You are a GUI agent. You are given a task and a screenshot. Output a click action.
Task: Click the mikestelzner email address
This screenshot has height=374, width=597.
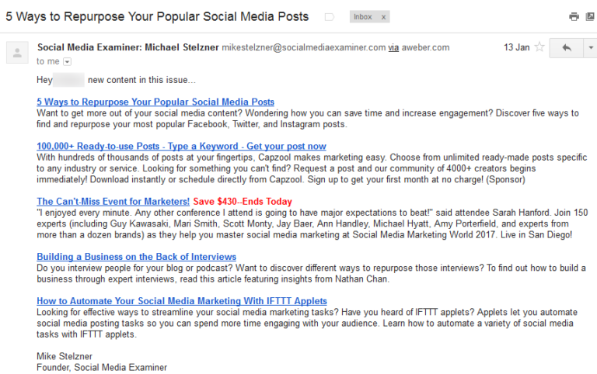pos(303,47)
